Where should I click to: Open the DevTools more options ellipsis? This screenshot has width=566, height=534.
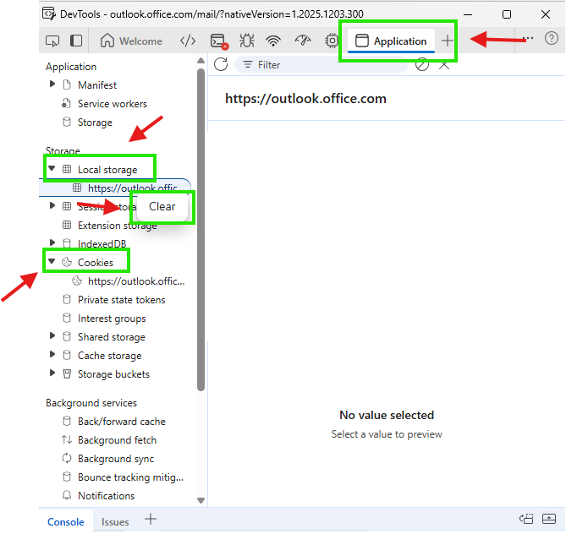coord(528,38)
